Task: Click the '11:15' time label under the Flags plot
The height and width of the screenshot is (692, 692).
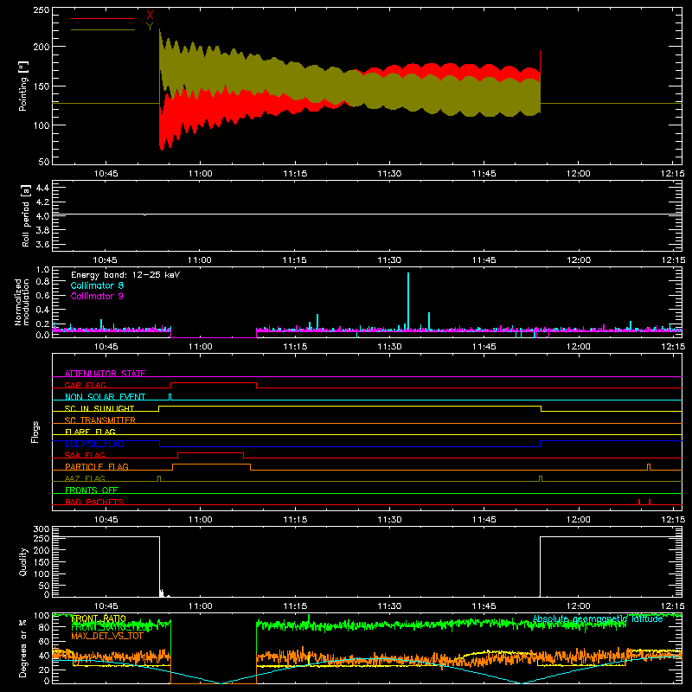Action: point(295,520)
